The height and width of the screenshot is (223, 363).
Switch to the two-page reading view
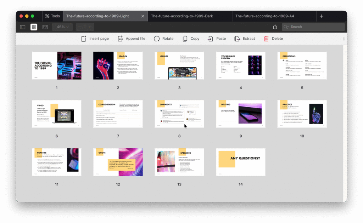tap(45, 27)
